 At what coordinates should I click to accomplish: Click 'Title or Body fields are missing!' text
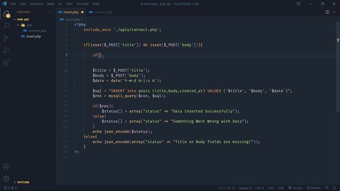213,142
